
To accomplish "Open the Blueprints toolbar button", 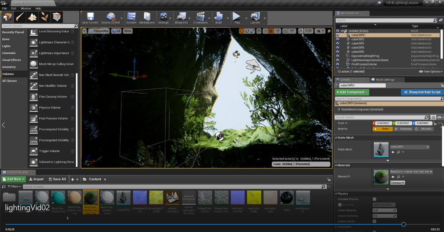I will pos(181,18).
